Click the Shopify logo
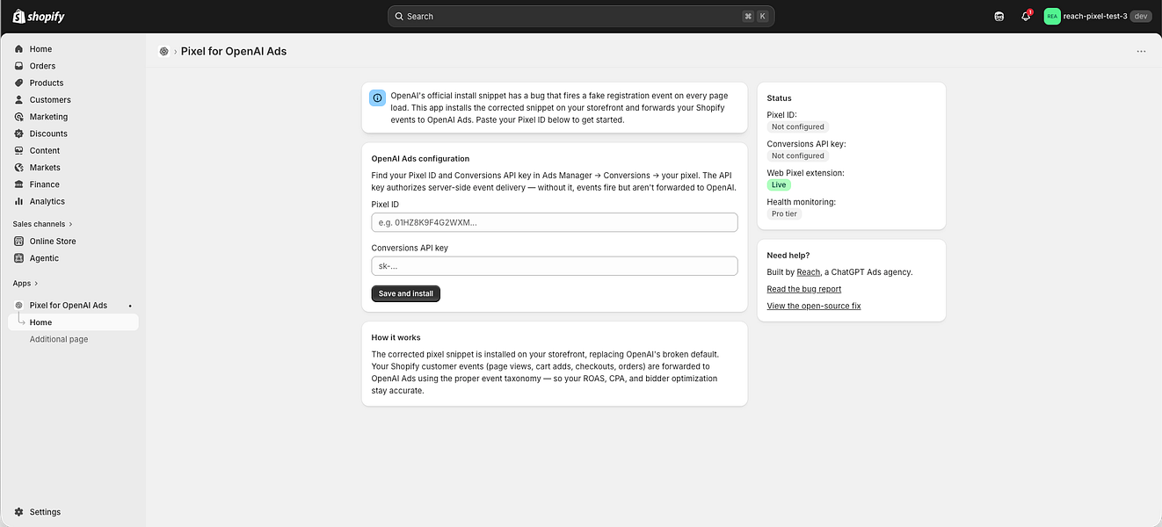 pyautogui.click(x=39, y=16)
